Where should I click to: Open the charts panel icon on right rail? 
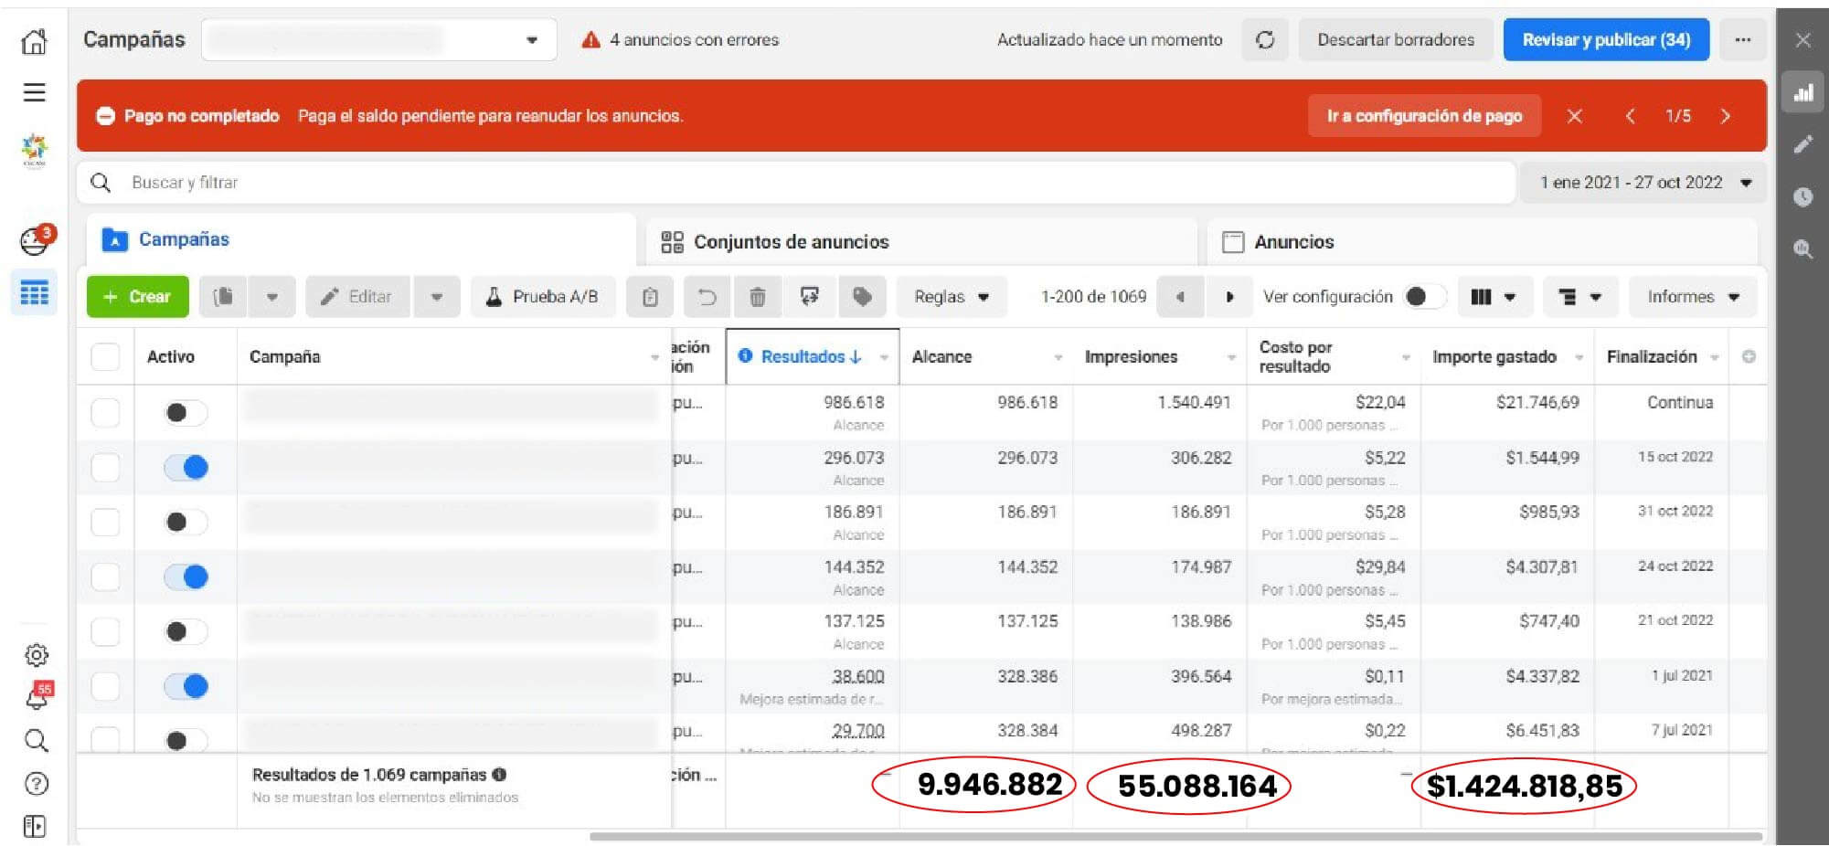[1802, 93]
